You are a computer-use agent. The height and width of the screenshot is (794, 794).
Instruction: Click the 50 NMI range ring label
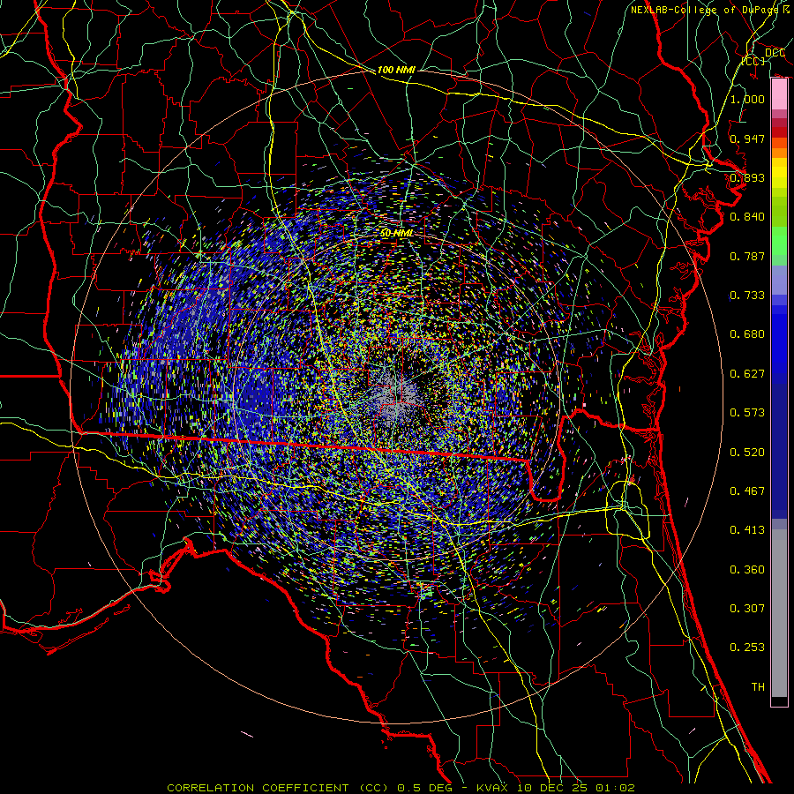[396, 234]
